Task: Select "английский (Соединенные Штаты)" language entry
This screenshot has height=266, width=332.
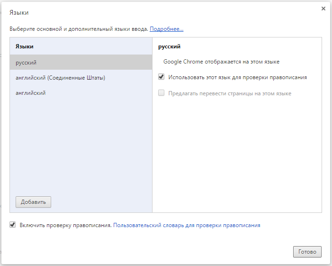Action: (60, 78)
